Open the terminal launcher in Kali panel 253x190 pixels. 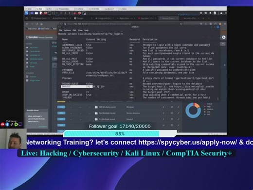click(x=50, y=13)
